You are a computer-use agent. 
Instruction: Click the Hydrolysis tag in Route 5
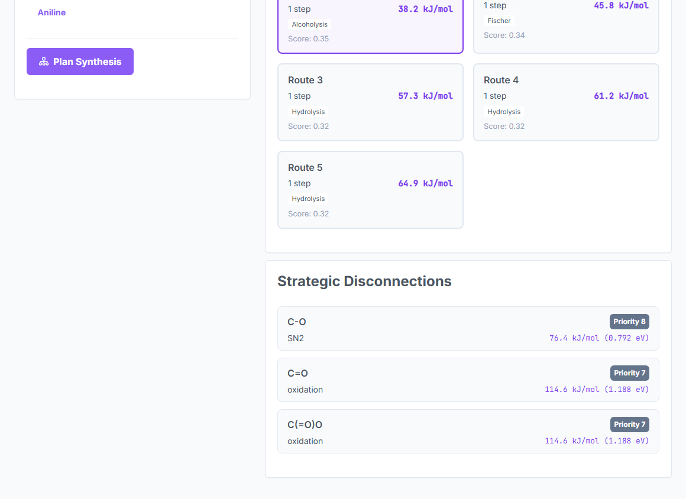click(x=309, y=199)
